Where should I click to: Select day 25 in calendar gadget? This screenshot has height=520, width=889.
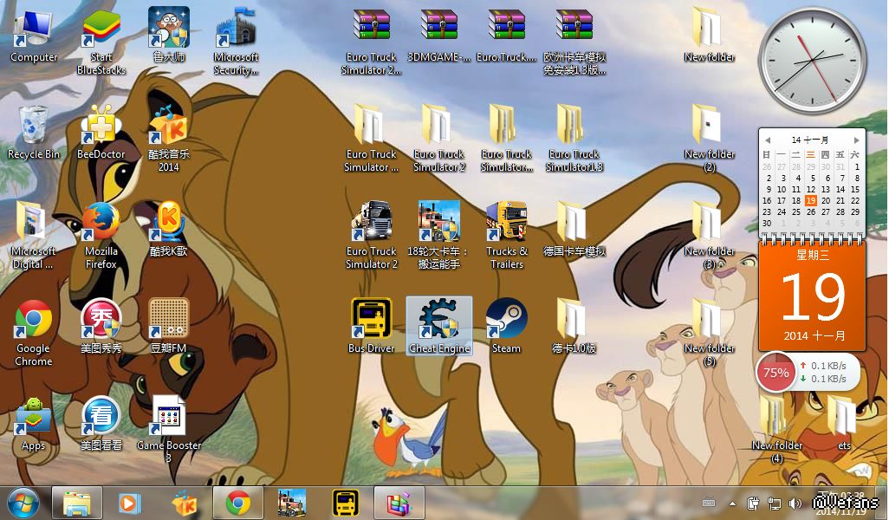tap(795, 211)
